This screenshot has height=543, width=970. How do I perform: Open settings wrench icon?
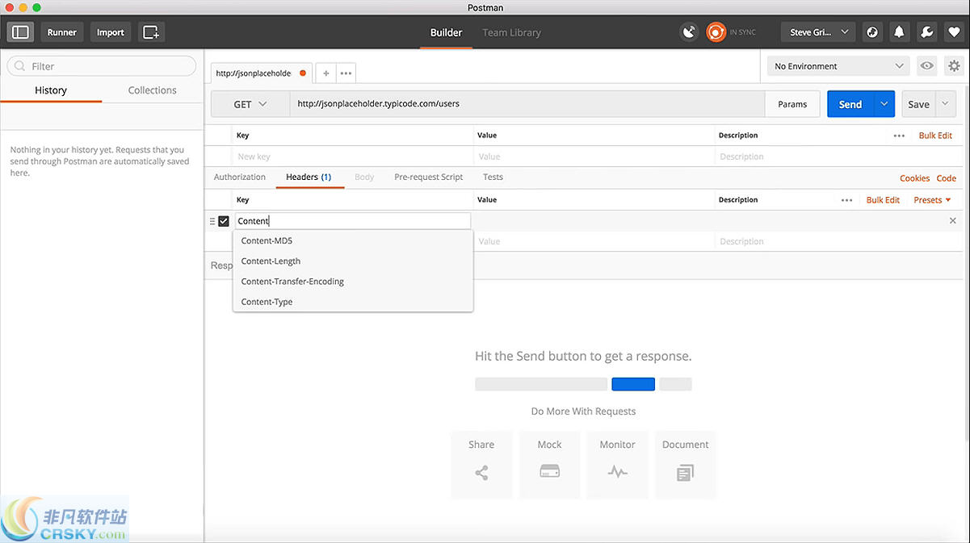pyautogui.click(x=927, y=32)
